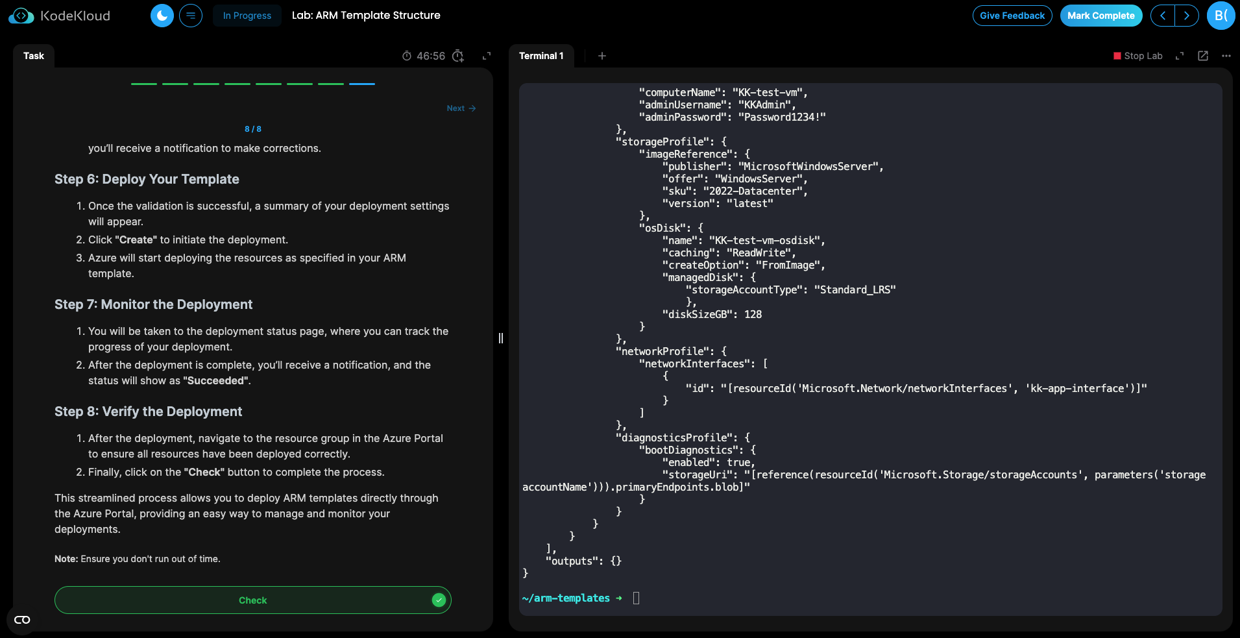
Task: Maximize the terminal panel
Action: [1180, 56]
